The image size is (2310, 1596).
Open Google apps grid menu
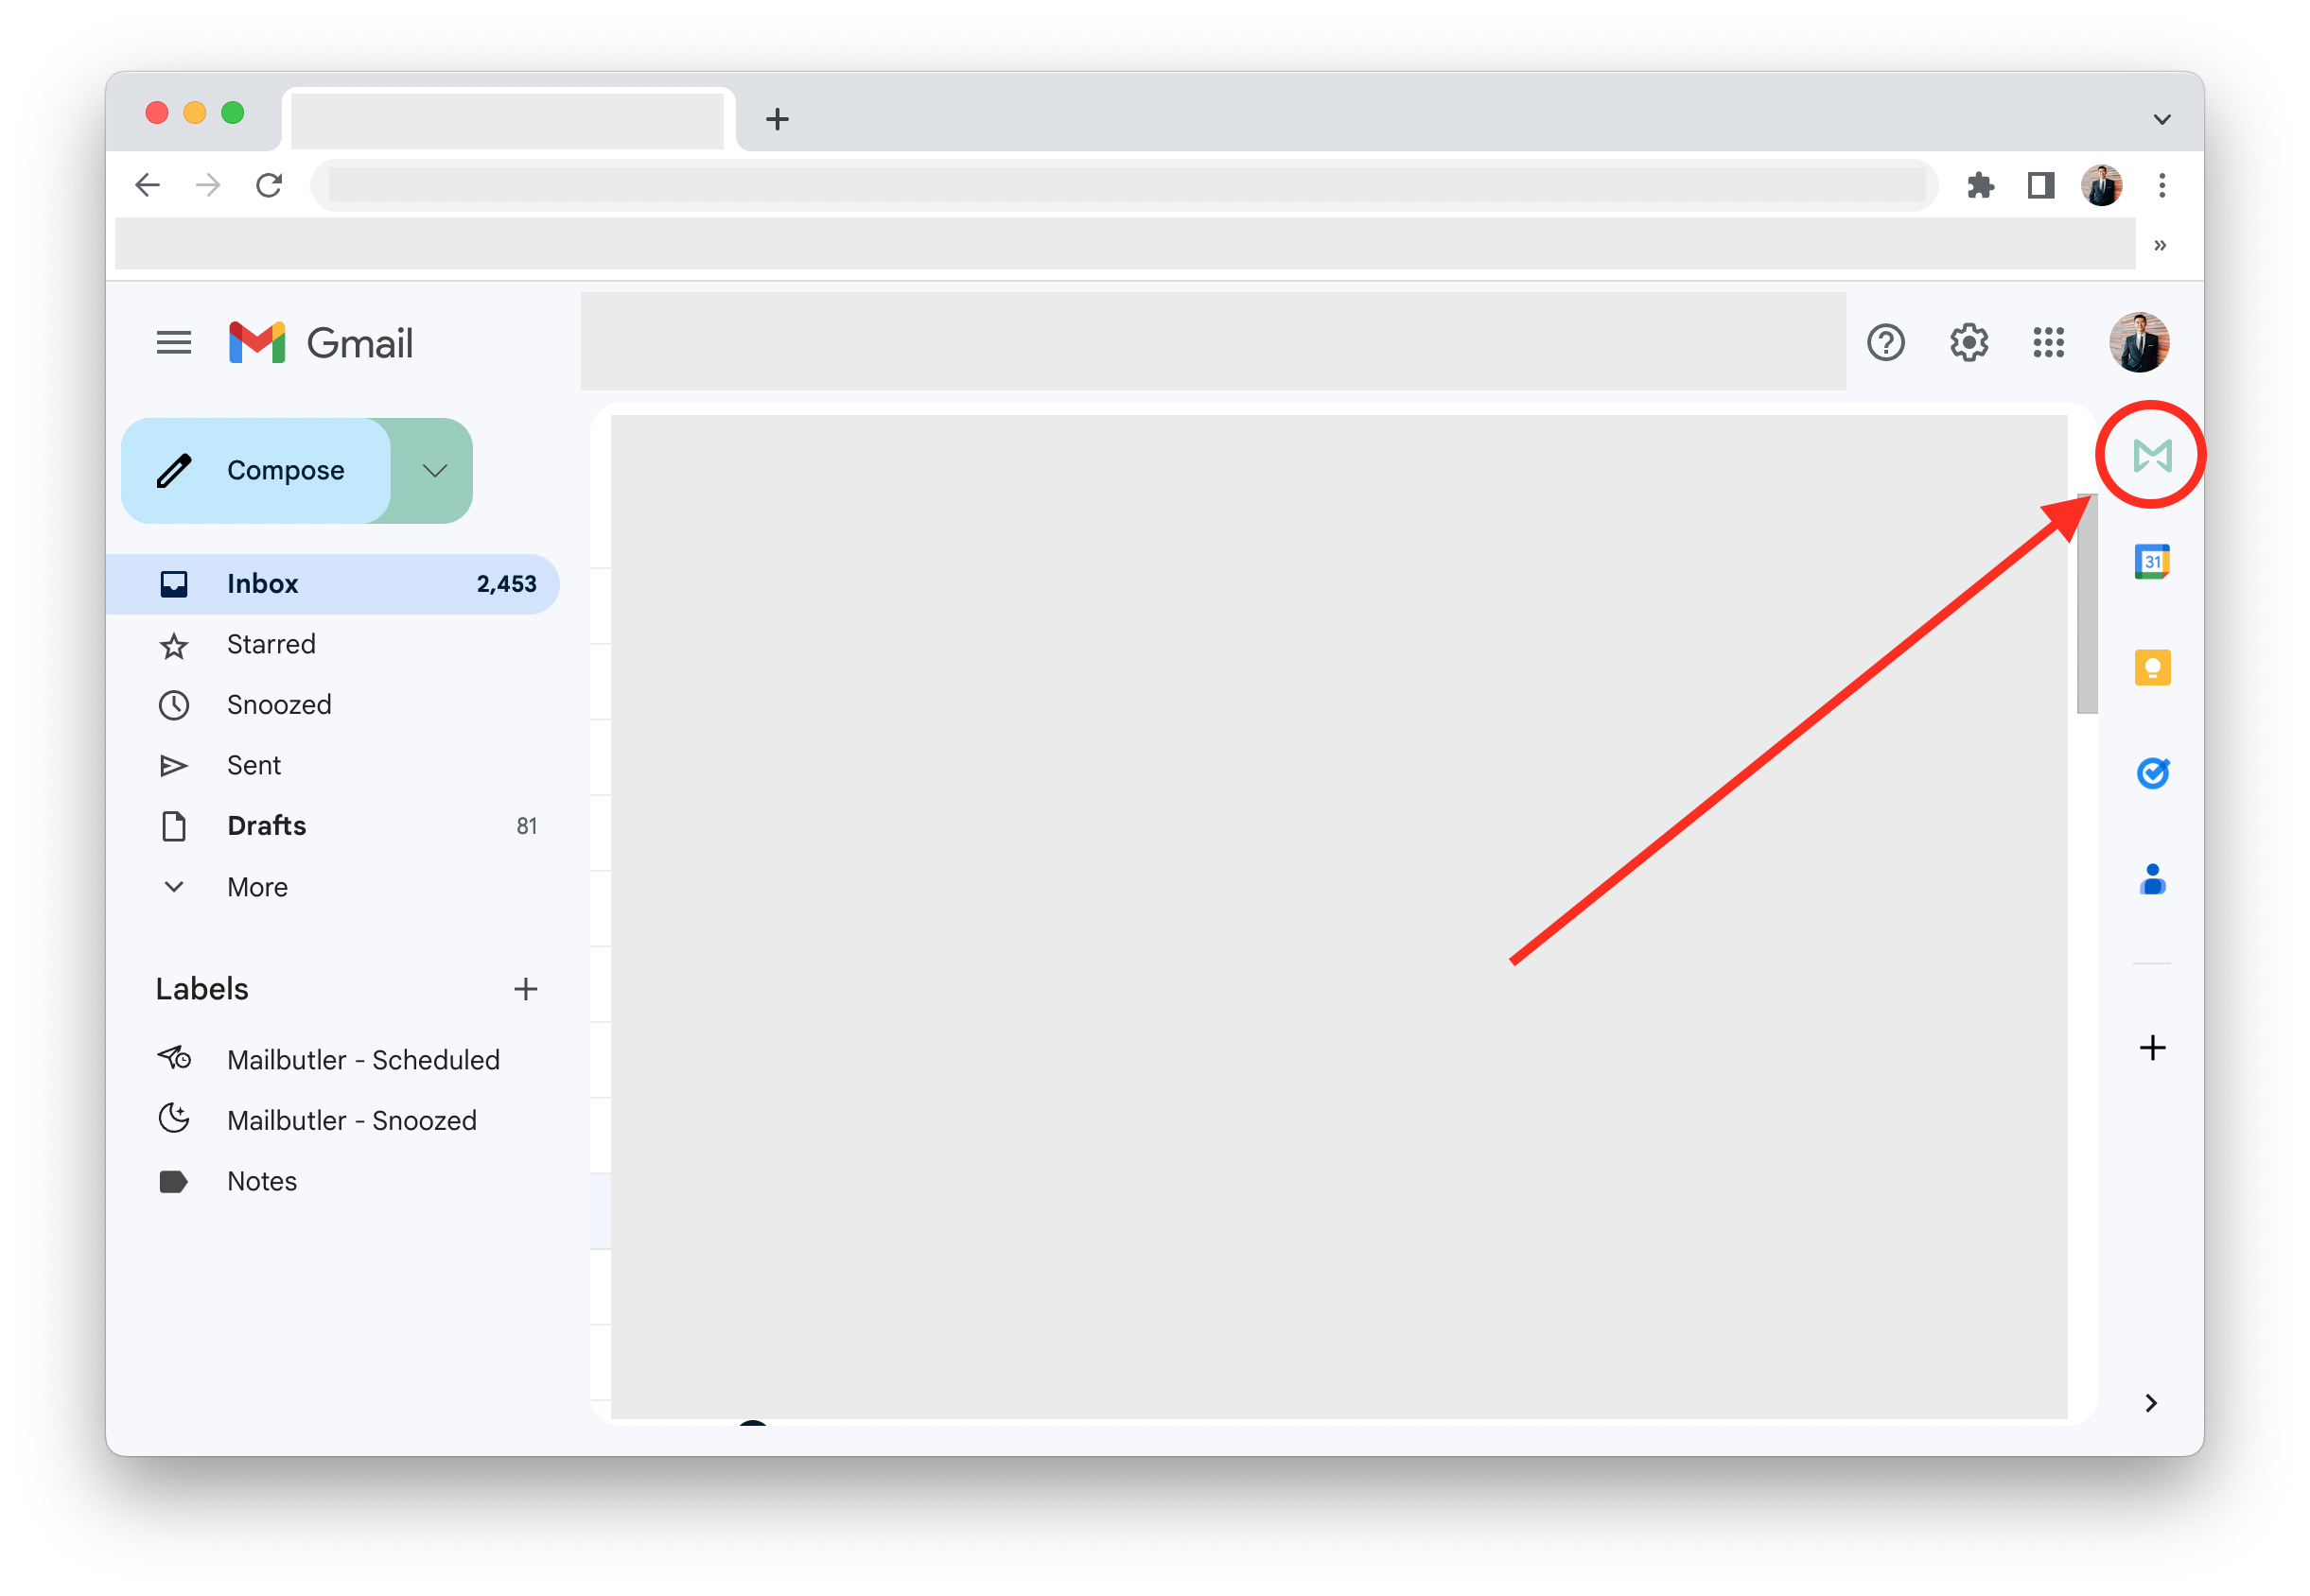click(x=2045, y=342)
